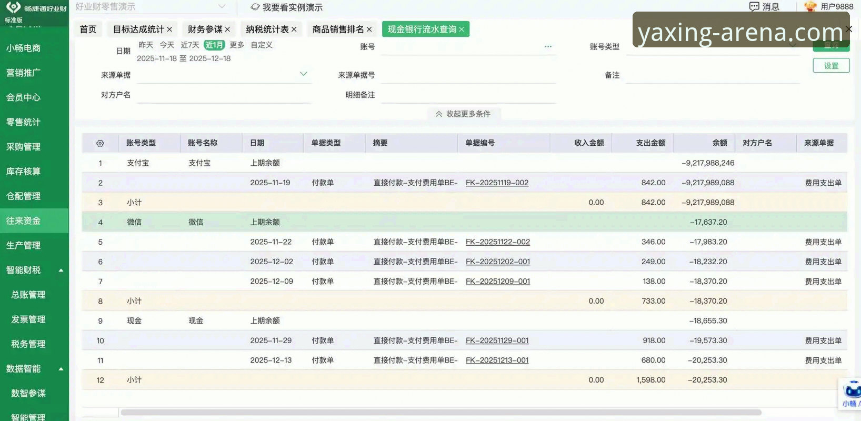Click the 明细备注 input field
Image resolution: width=861 pixels, height=421 pixels.
pyautogui.click(x=468, y=95)
